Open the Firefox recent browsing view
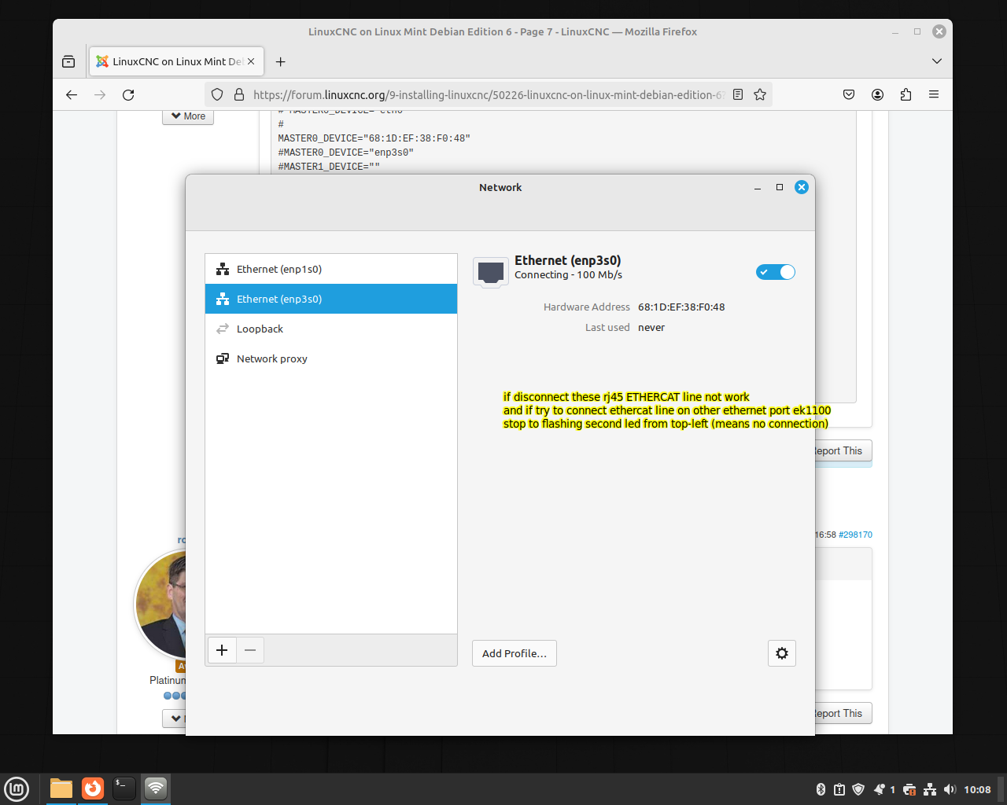Viewport: 1007px width, 805px height. pyautogui.click(x=68, y=61)
